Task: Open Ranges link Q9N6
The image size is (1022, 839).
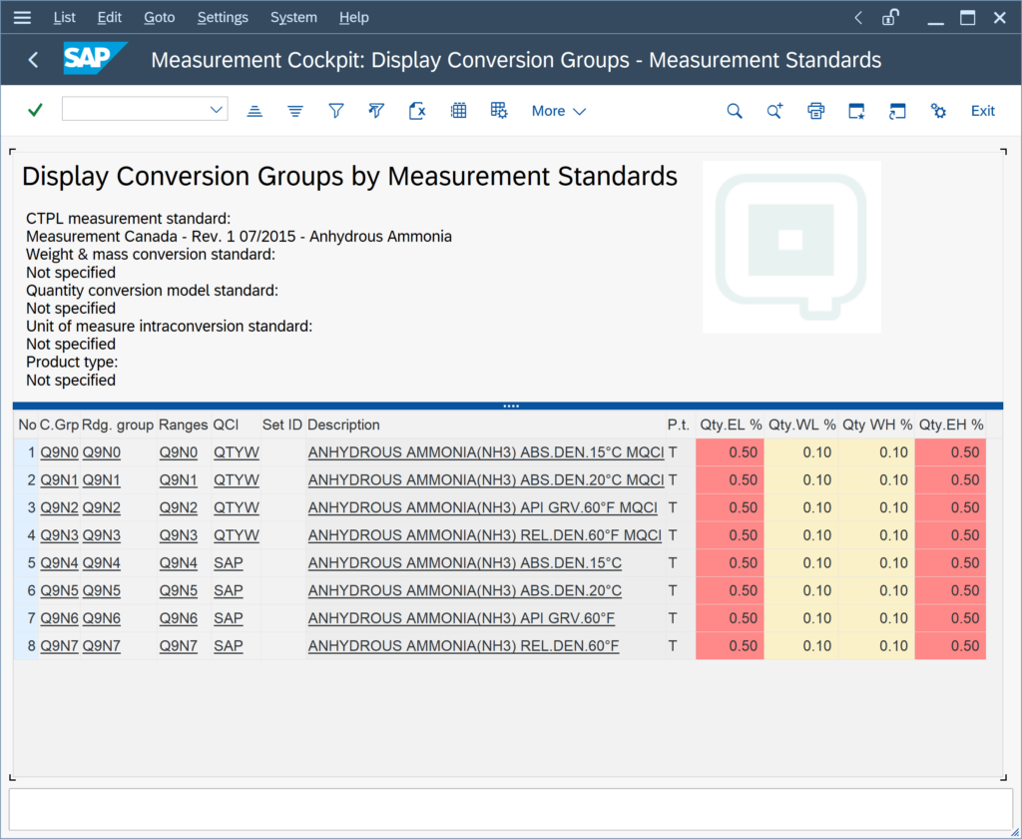Action: click(x=179, y=618)
